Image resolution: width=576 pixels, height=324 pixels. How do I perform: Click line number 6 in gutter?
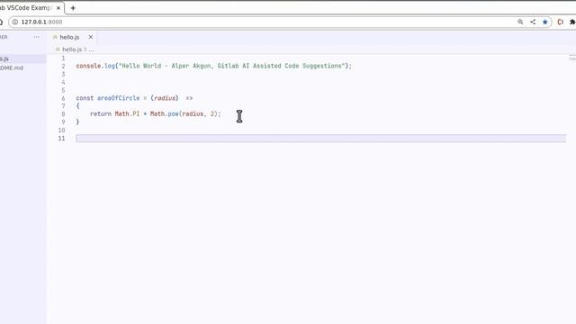(63, 98)
